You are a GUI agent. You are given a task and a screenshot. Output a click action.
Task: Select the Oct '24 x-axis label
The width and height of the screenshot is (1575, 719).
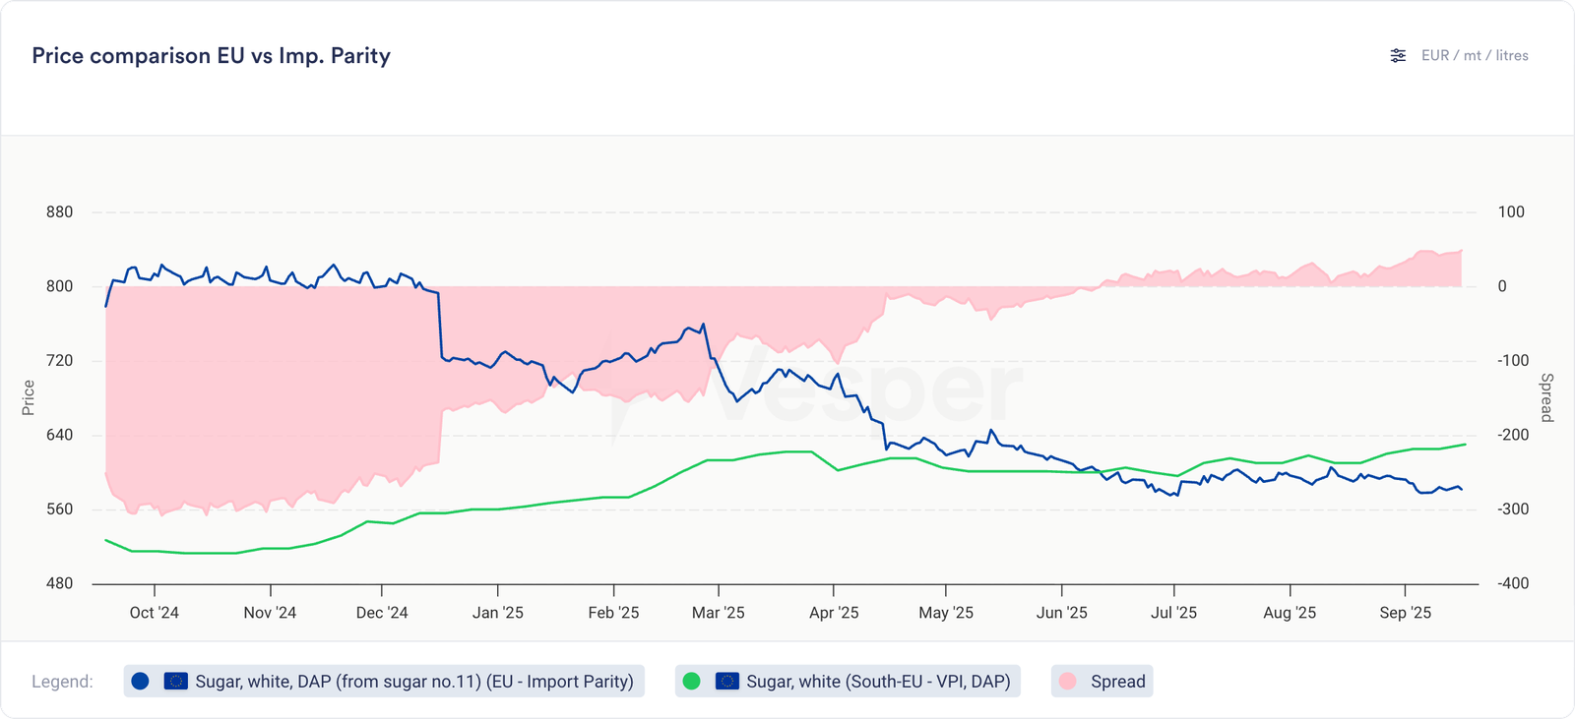point(155,613)
